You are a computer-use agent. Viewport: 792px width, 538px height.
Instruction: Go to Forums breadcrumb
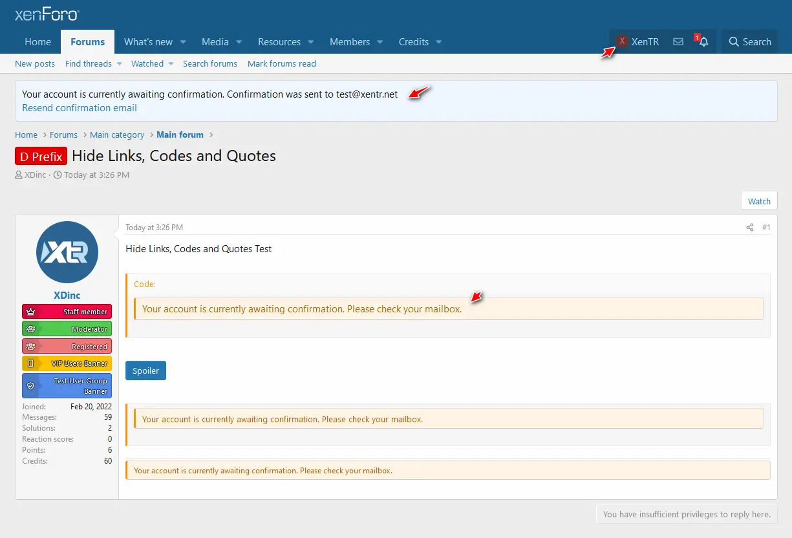tap(63, 134)
